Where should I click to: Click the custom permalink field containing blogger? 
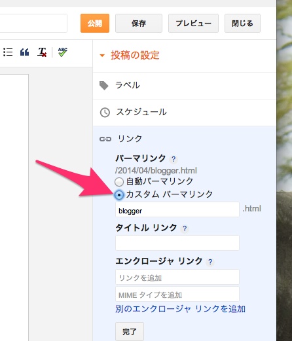click(177, 209)
